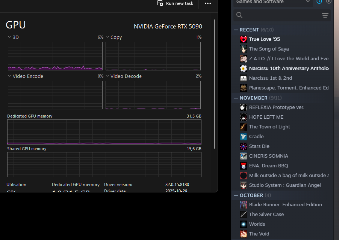Click the CINERIS SOMNIA game icon
Image resolution: width=339 pixels, height=240 pixels.
tap(244, 156)
